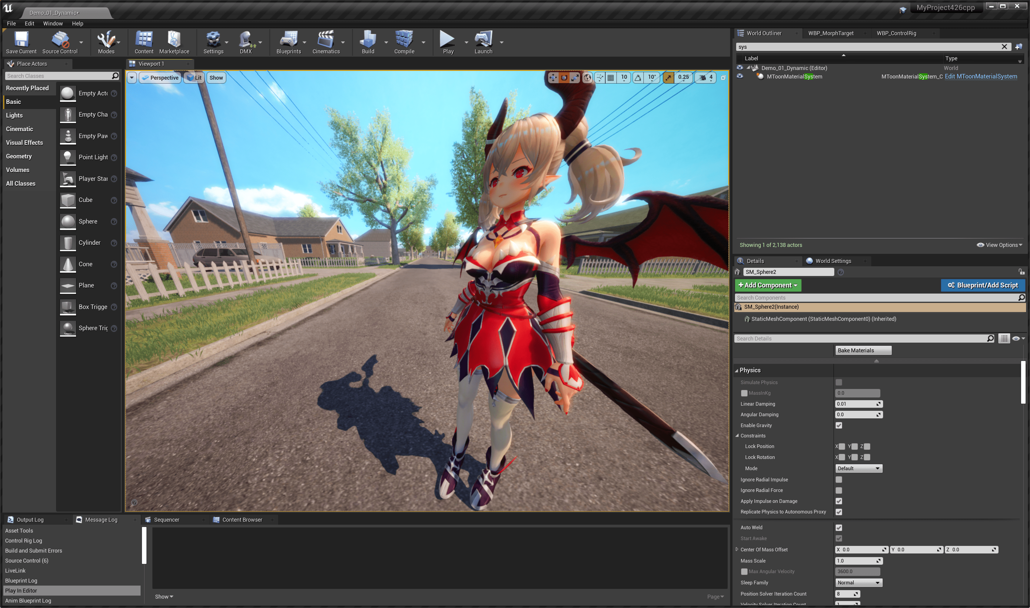Click the Compile toolbar icon
The width and height of the screenshot is (1030, 608).
pyautogui.click(x=404, y=40)
